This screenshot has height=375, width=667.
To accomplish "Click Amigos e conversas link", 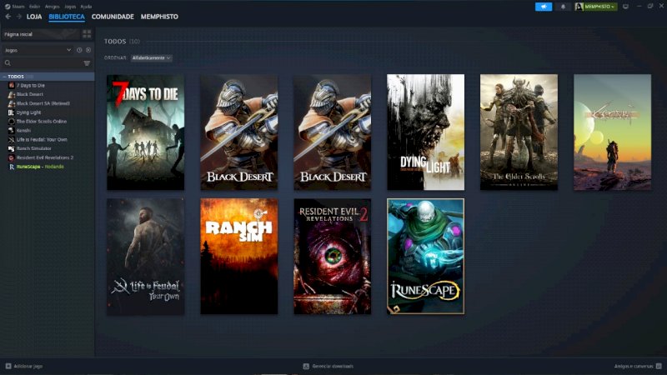I will coord(634,366).
